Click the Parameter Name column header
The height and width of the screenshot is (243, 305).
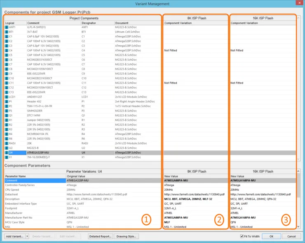point(35,176)
